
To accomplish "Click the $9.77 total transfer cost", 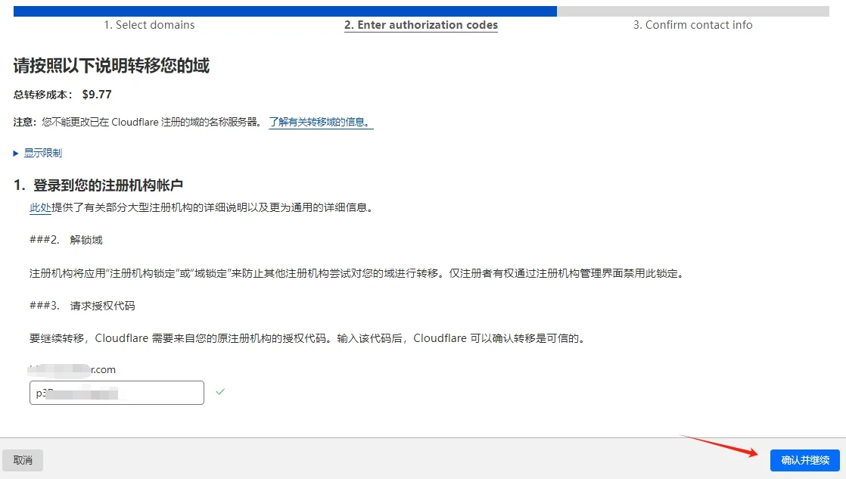I will point(97,95).
